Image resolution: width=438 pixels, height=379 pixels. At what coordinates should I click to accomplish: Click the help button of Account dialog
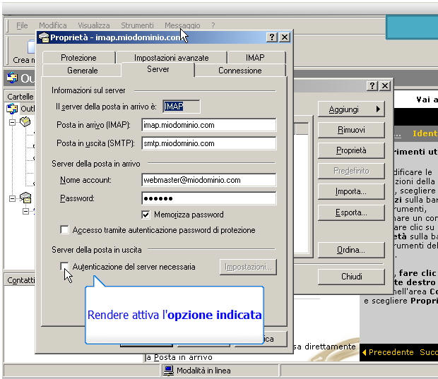(372, 85)
